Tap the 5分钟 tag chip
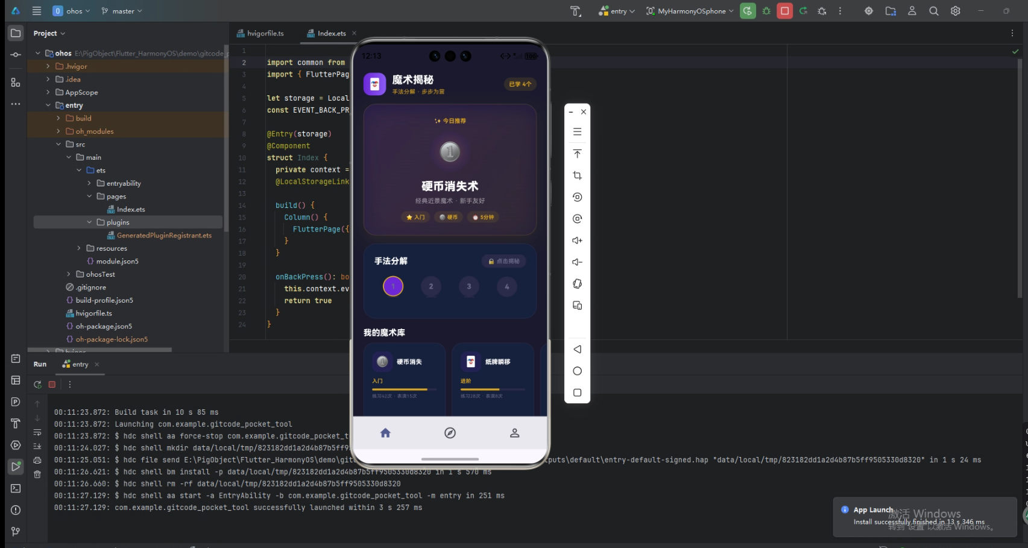Image resolution: width=1028 pixels, height=548 pixels. 484,217
